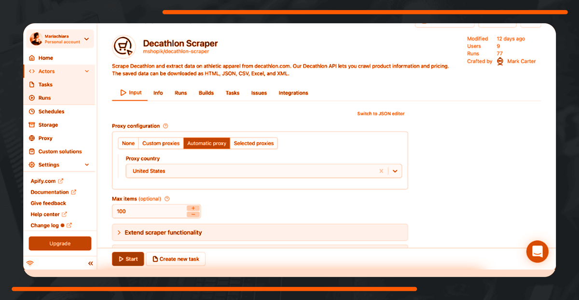
Task: Switch to the Input tab
Action: (x=130, y=93)
